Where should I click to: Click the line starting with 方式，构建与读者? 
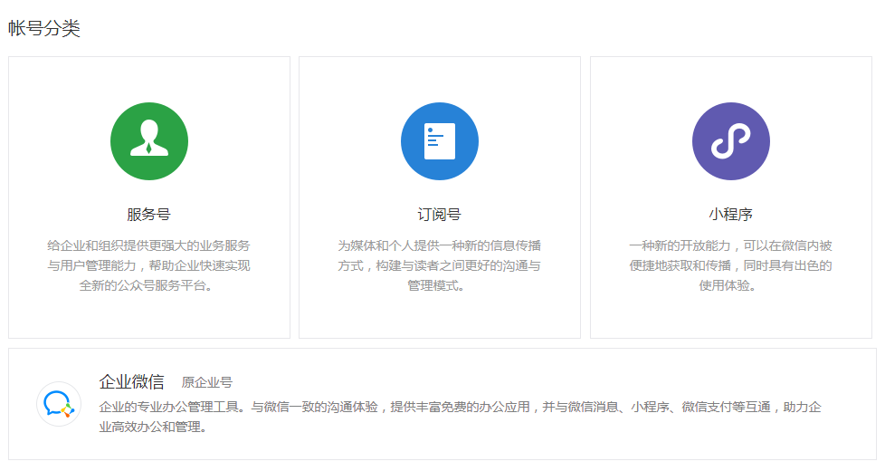(439, 265)
